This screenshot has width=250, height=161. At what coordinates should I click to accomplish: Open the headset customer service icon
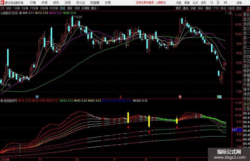click(212, 3)
